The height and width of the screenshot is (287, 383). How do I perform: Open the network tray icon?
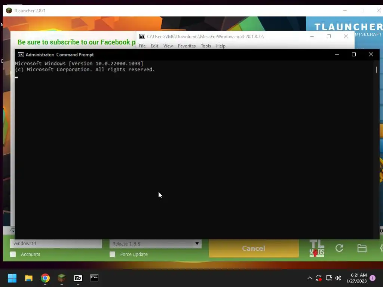click(329, 278)
